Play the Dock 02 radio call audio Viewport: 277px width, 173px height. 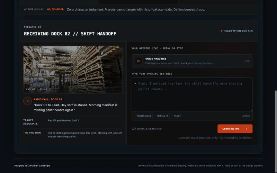coord(27,101)
